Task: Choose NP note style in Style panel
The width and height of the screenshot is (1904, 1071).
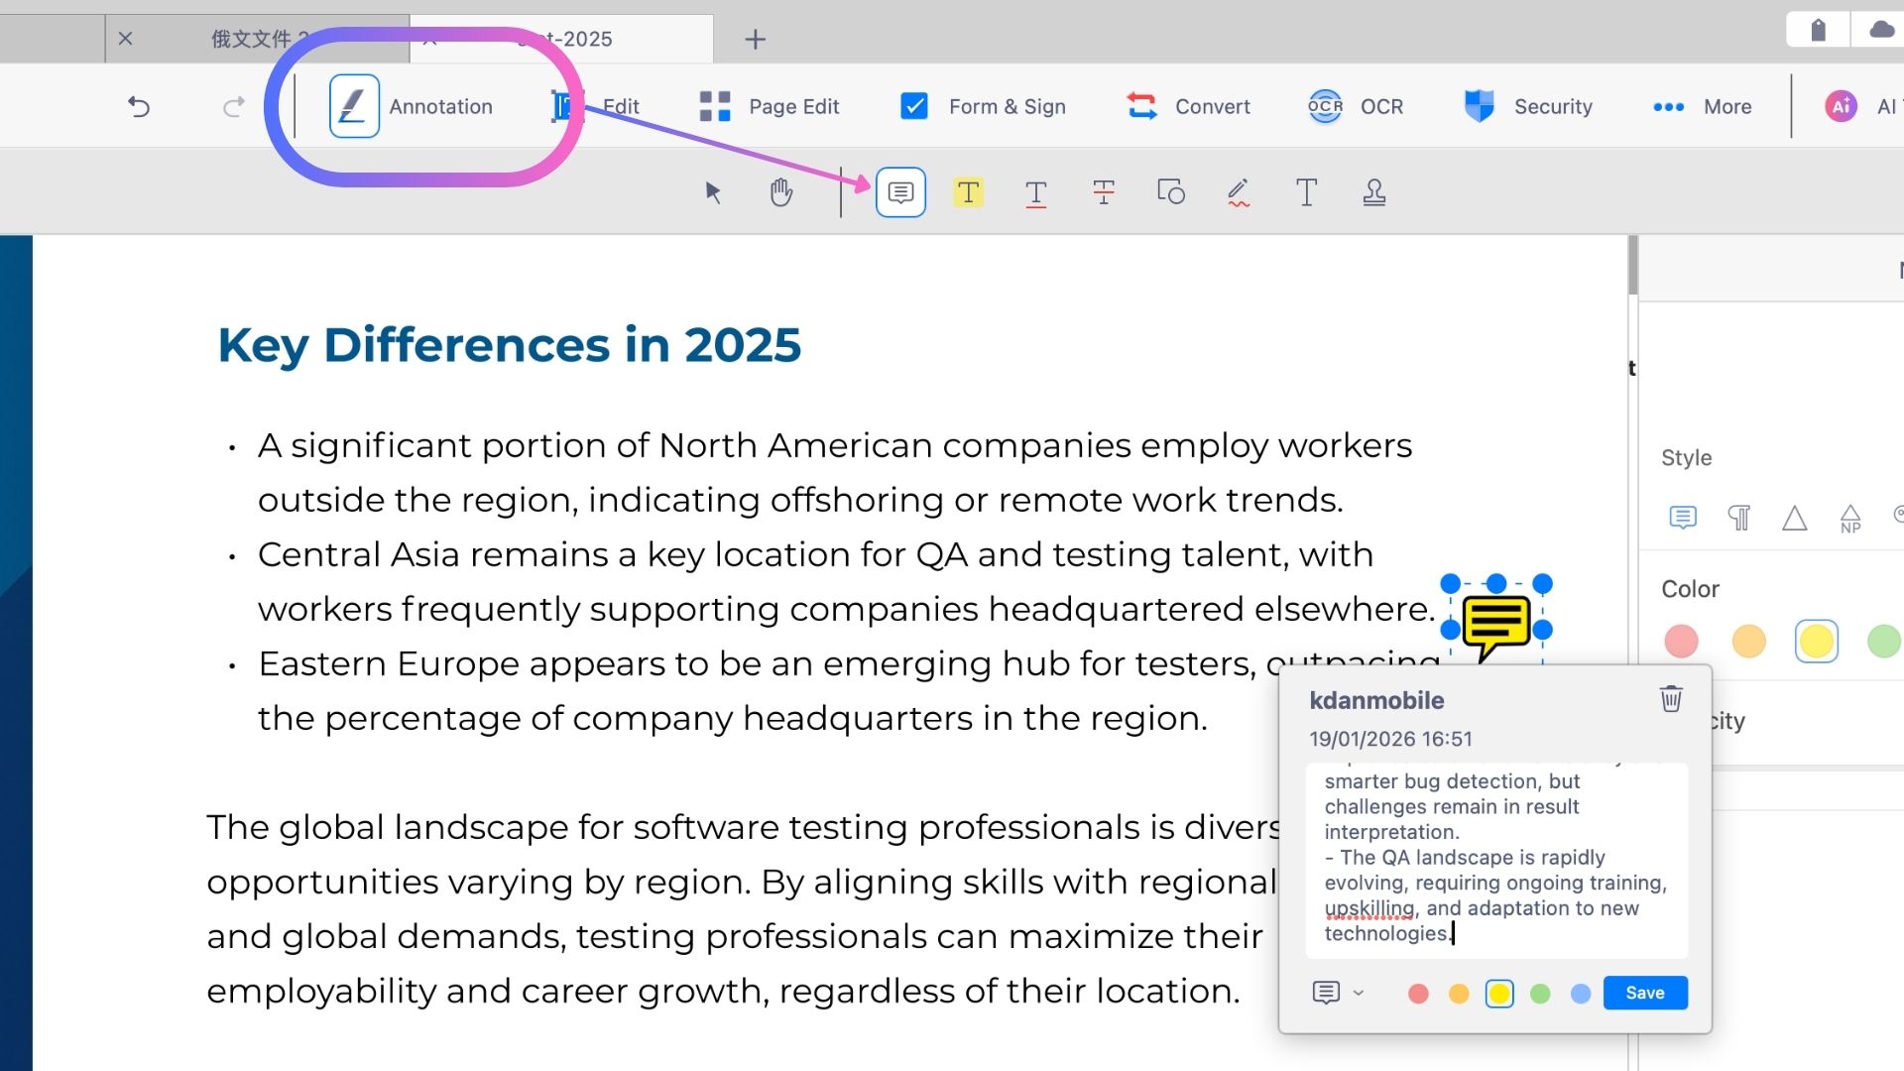Action: point(1849,518)
